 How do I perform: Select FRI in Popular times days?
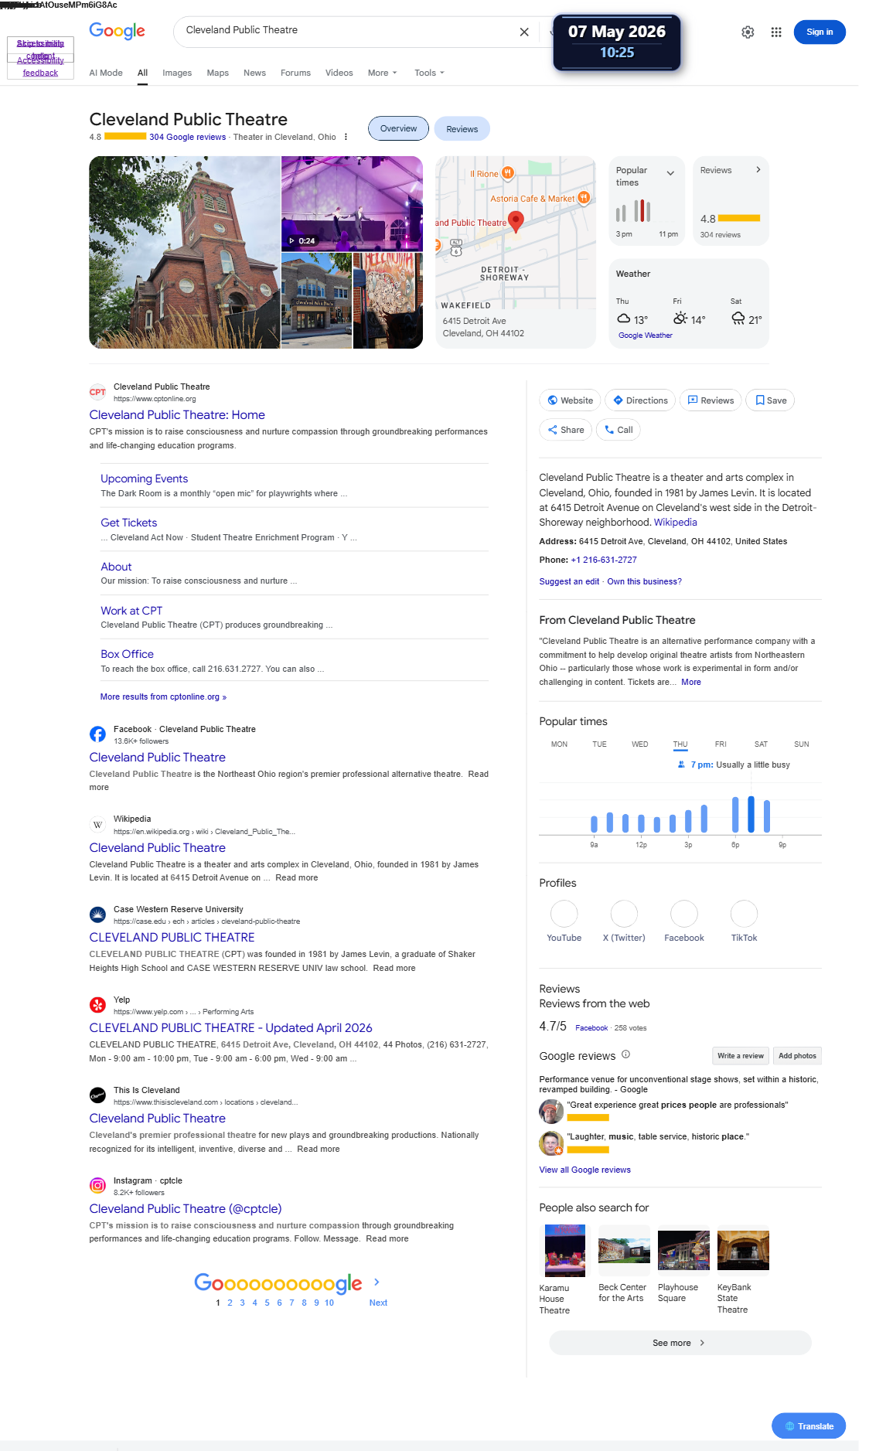[721, 744]
